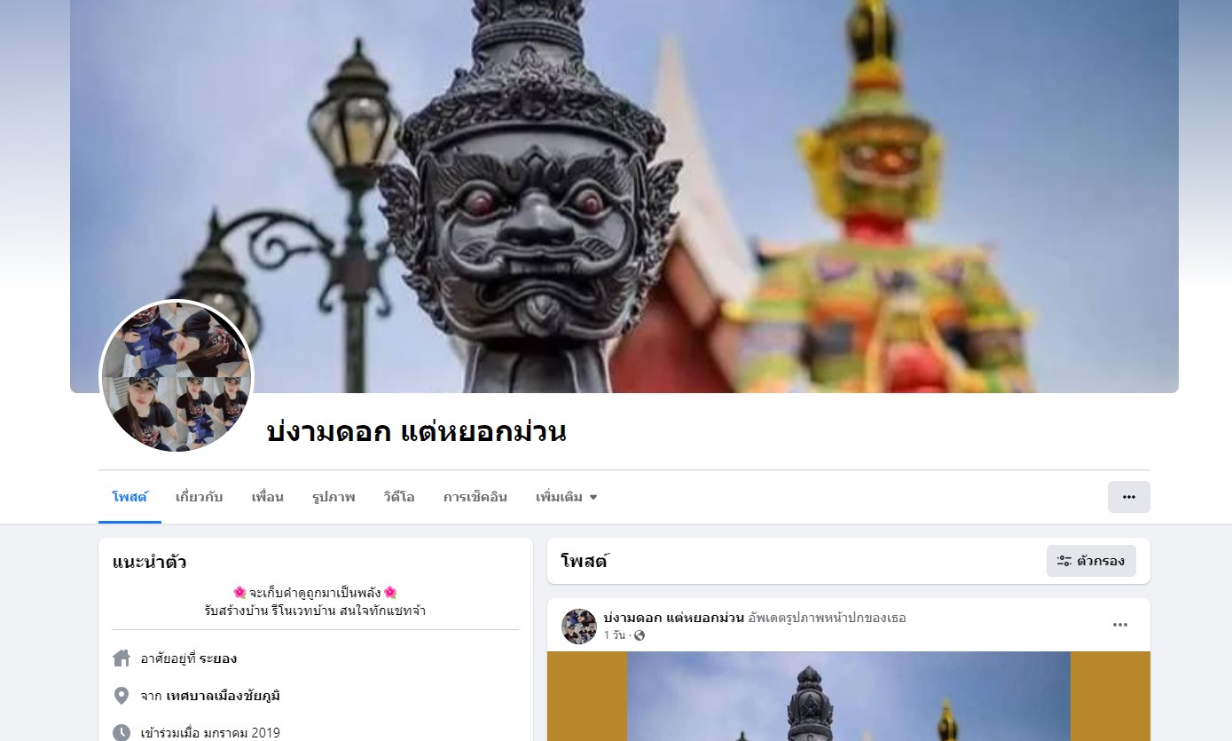Click the location pin icon beside เทศบาลเมืองชัยภูมิ

[122, 696]
